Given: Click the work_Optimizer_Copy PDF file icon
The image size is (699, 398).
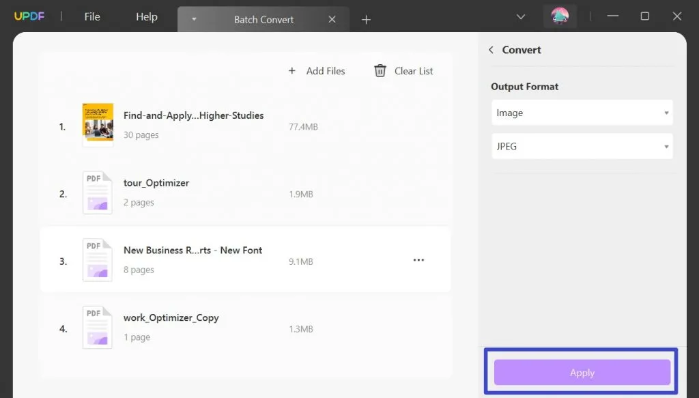Looking at the screenshot, I should [98, 327].
